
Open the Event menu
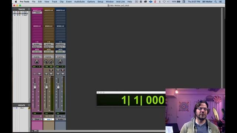tap(69, 1)
